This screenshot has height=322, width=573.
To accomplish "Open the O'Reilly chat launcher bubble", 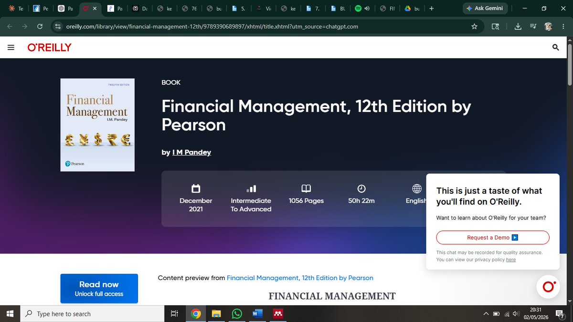I will point(548,287).
